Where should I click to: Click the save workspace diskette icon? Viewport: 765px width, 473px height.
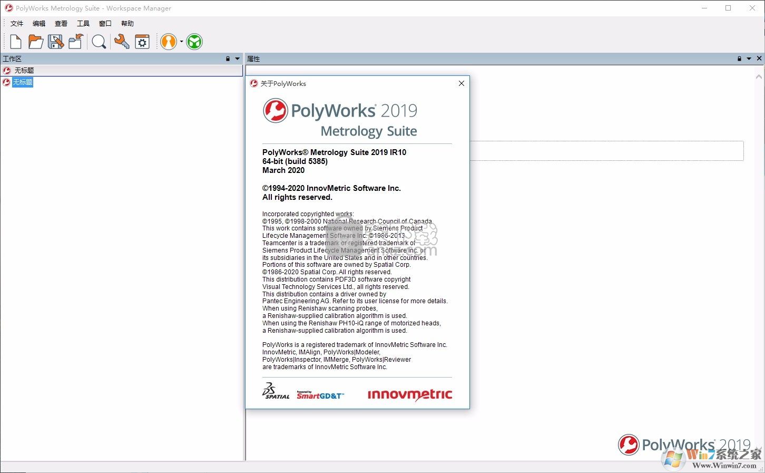tap(55, 41)
